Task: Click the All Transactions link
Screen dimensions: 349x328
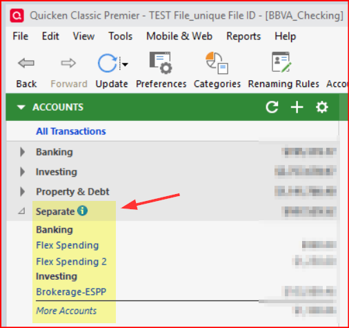Action: coord(71,131)
